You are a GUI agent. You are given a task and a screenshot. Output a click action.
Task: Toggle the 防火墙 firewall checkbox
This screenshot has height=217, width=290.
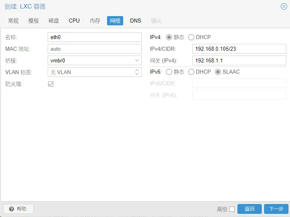coord(50,84)
